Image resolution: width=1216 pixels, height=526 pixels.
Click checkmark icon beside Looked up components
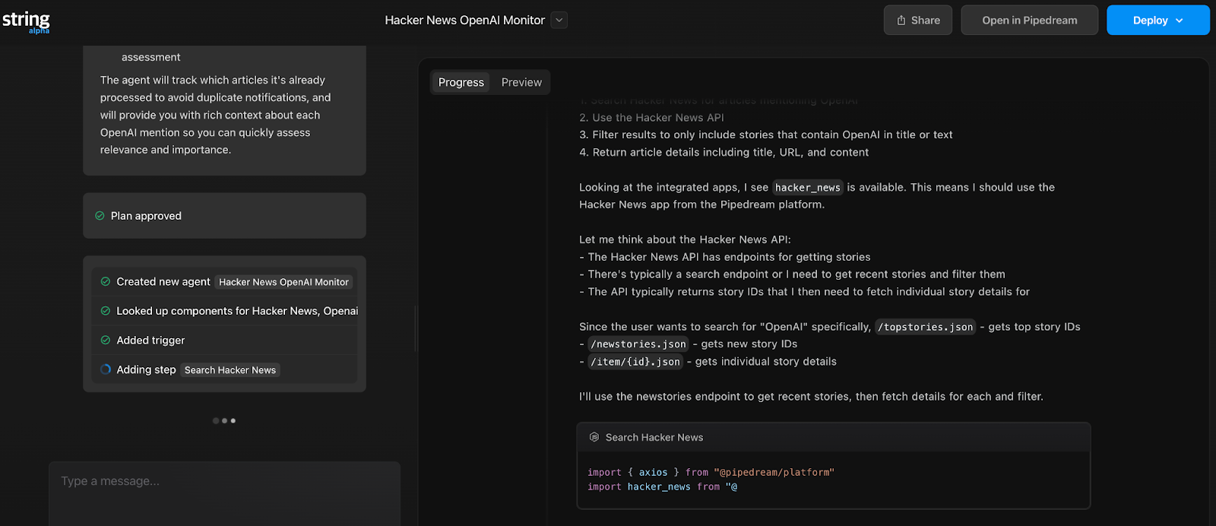click(106, 311)
